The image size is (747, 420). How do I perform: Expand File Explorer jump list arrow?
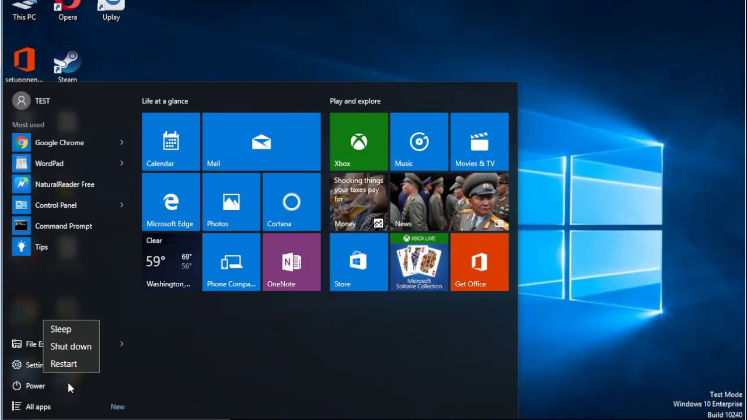(x=121, y=344)
